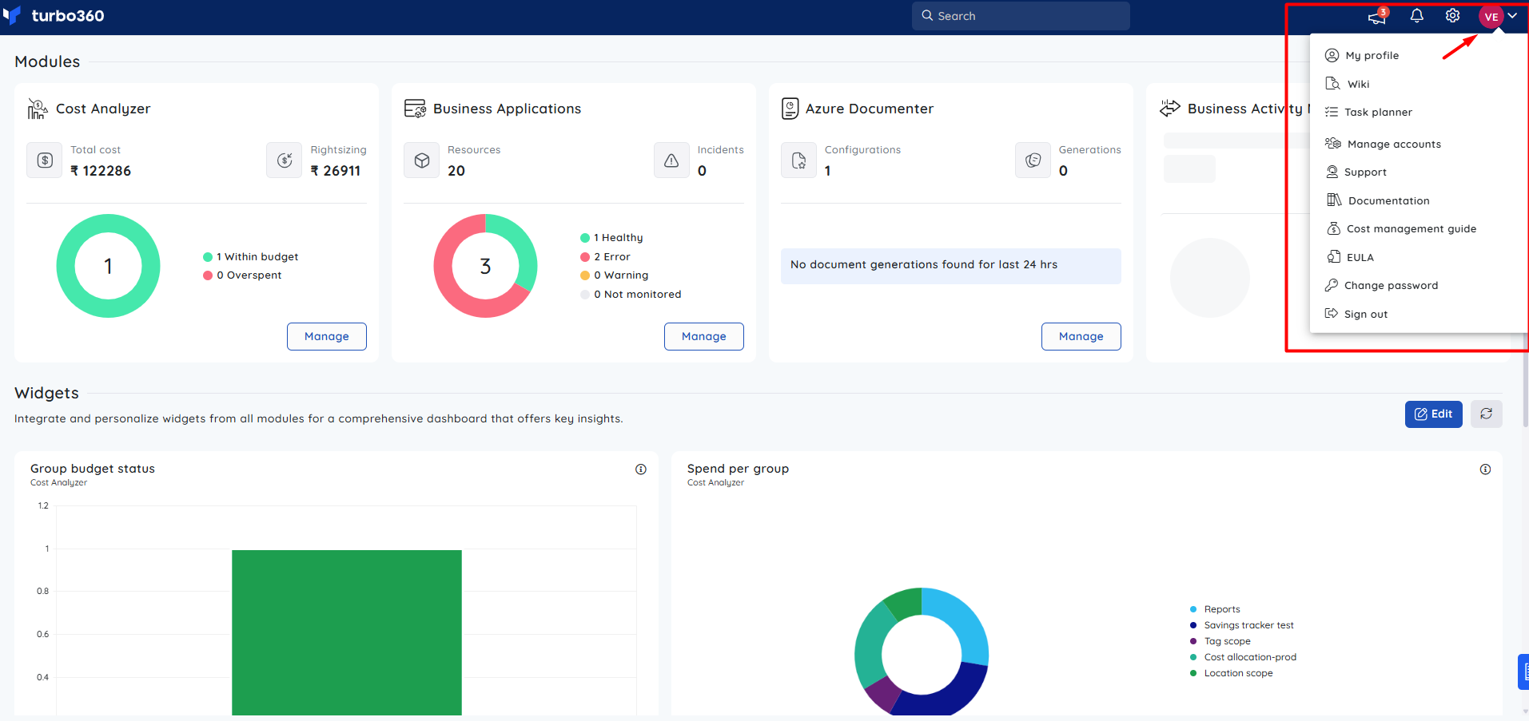Click the Generations icon
The height and width of the screenshot is (721, 1529).
(1033, 160)
